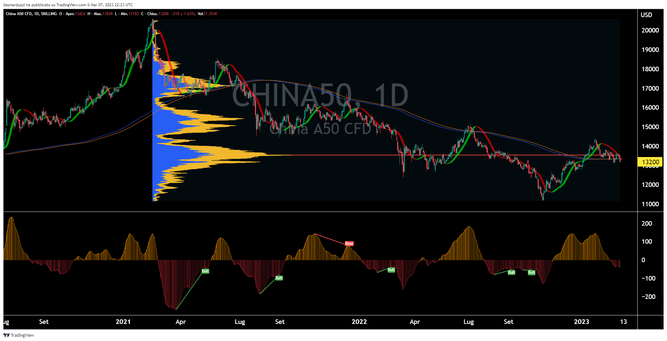The width and height of the screenshot is (667, 341).
Task: Click the 2023 time axis label
Action: click(x=581, y=322)
